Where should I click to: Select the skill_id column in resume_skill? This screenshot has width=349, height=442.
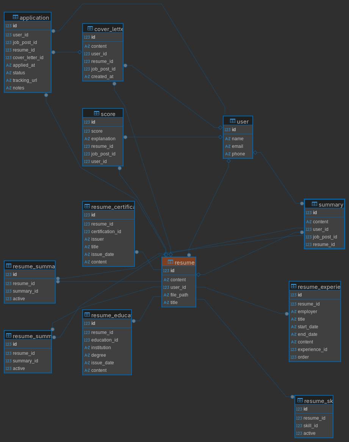click(310, 426)
